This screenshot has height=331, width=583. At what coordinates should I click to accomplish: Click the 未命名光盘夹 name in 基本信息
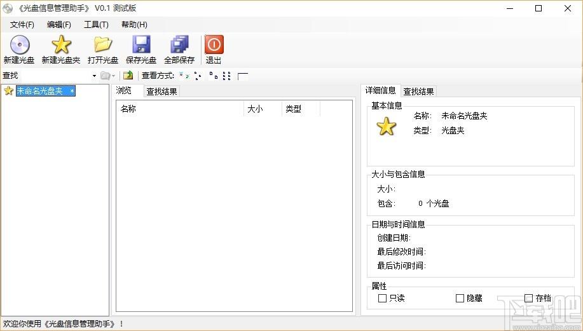pyautogui.click(x=464, y=116)
